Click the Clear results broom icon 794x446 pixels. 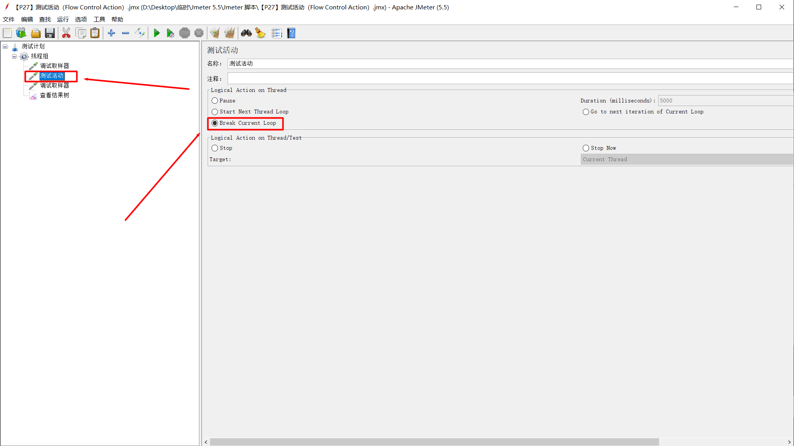215,33
